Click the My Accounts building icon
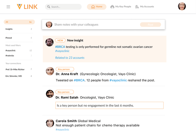Image resolution: width=196 pixels, height=131 pixels. click(137, 7)
